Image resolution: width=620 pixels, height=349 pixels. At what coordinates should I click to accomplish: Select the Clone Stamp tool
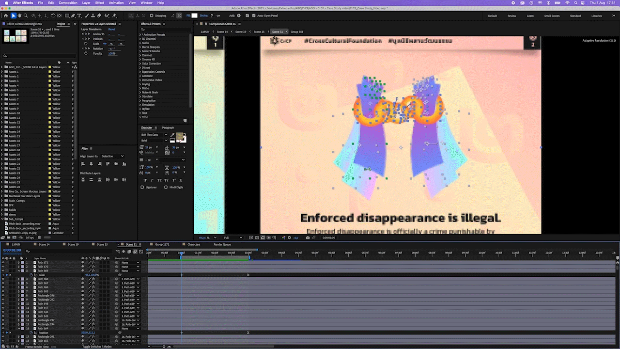(x=93, y=16)
